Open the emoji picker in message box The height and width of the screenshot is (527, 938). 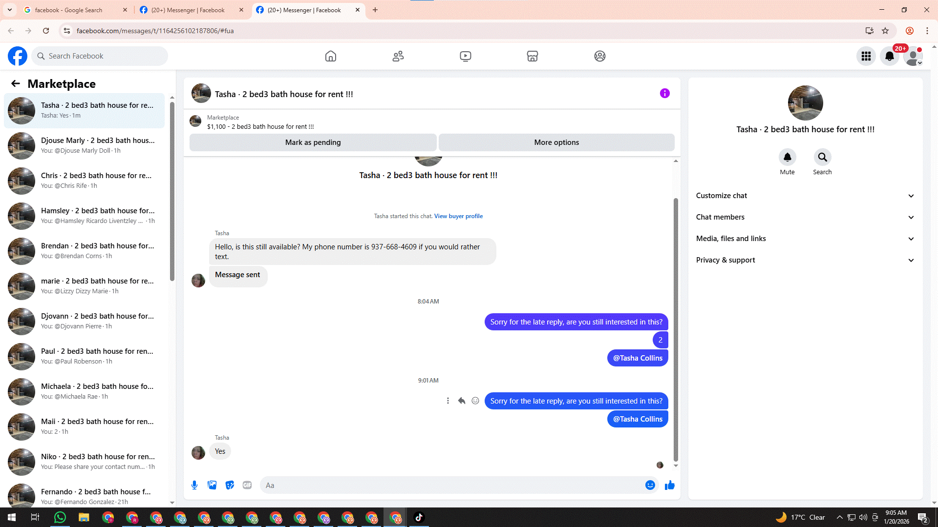(x=650, y=485)
